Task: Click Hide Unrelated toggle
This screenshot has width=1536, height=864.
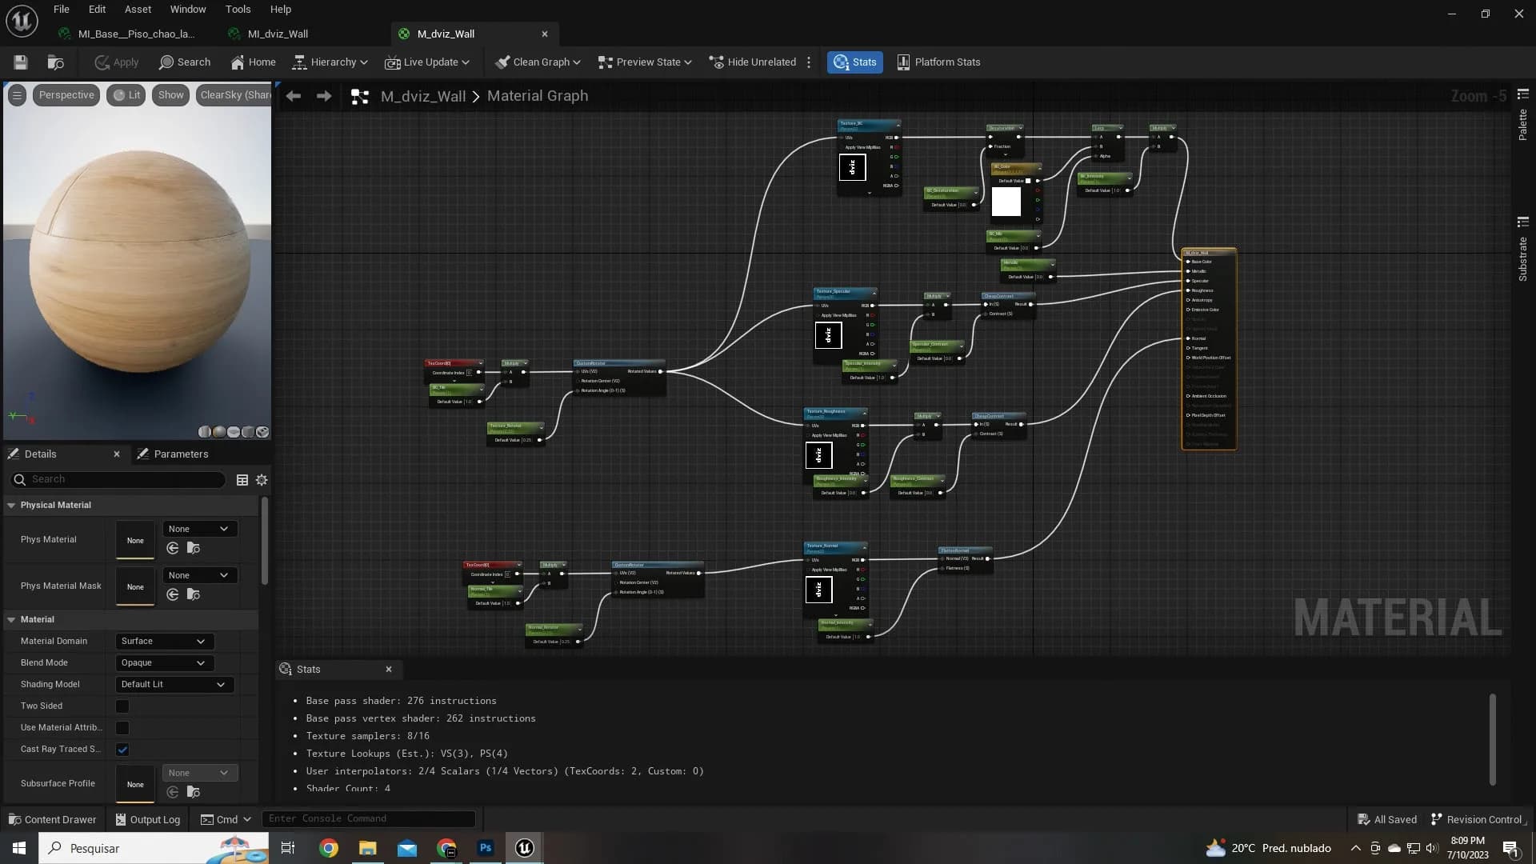Action: [752, 62]
